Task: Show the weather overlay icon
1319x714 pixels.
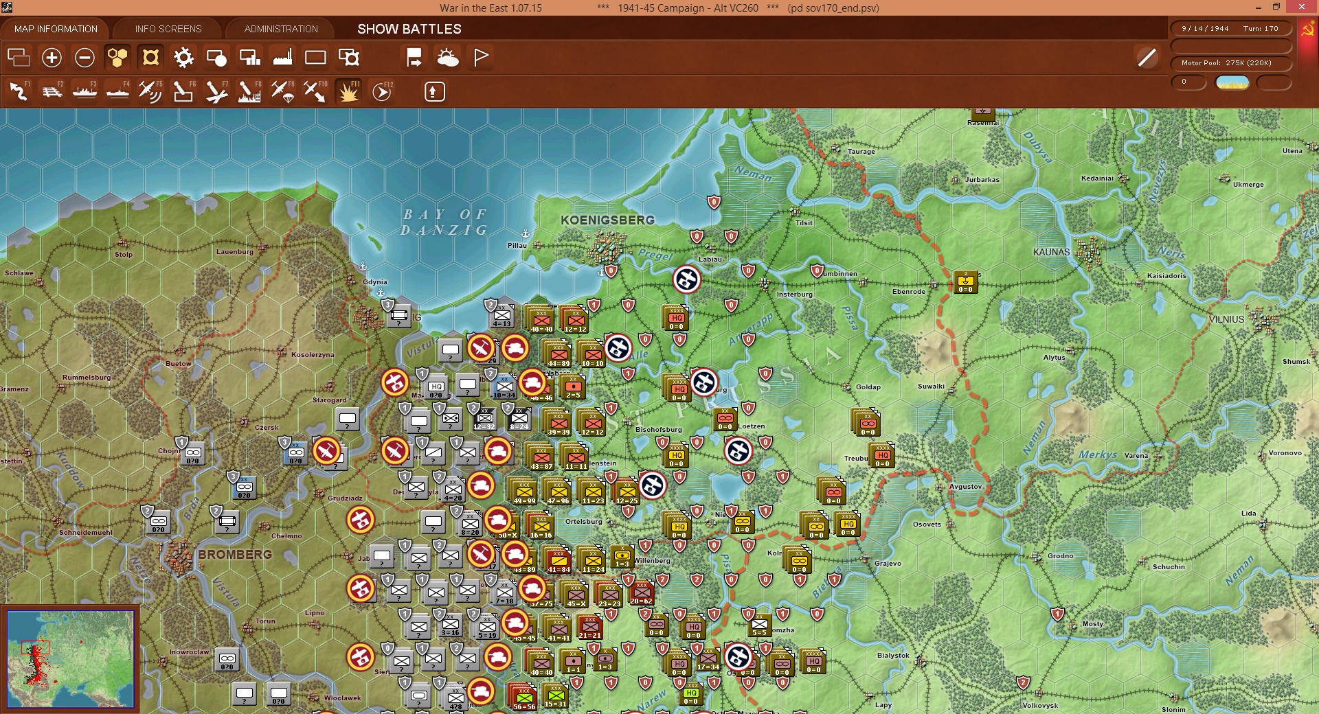Action: [447, 58]
